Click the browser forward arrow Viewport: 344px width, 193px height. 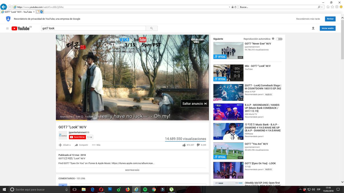click(10, 7)
